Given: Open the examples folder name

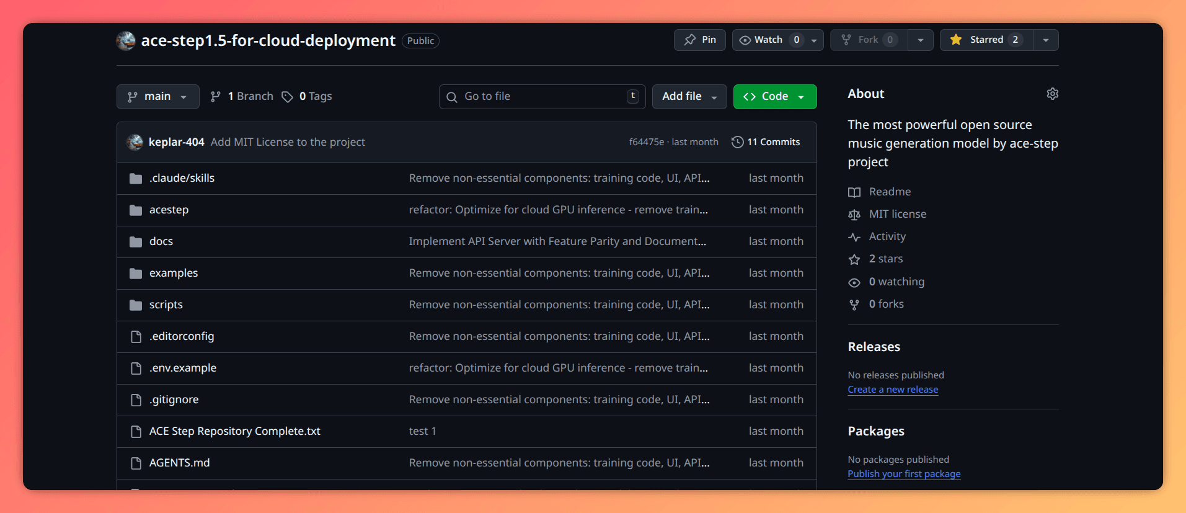Looking at the screenshot, I should click(x=174, y=273).
